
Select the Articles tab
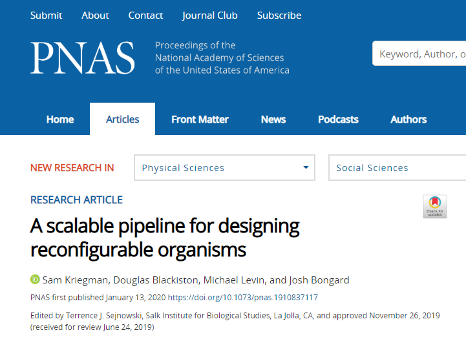(122, 119)
